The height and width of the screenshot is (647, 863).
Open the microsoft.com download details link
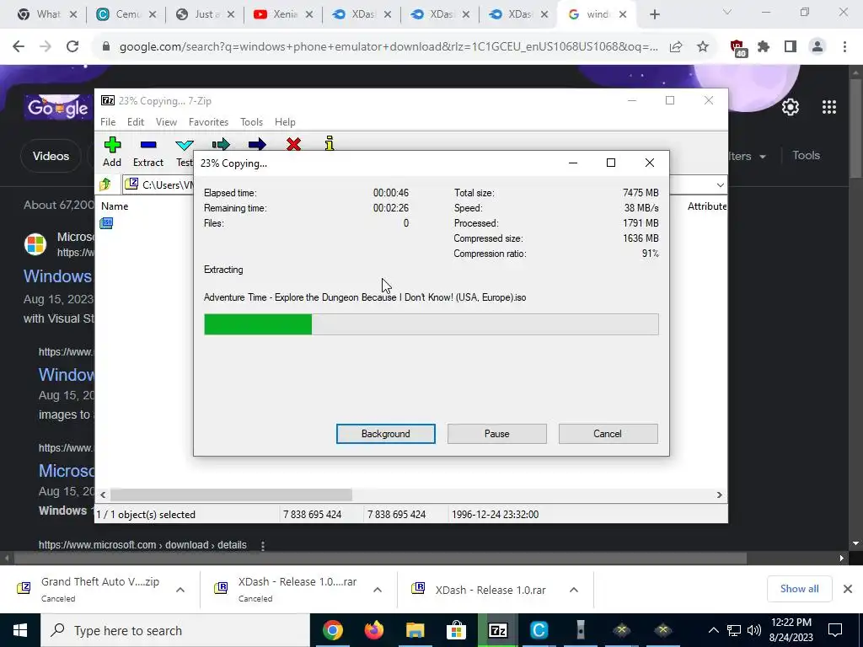pos(142,545)
